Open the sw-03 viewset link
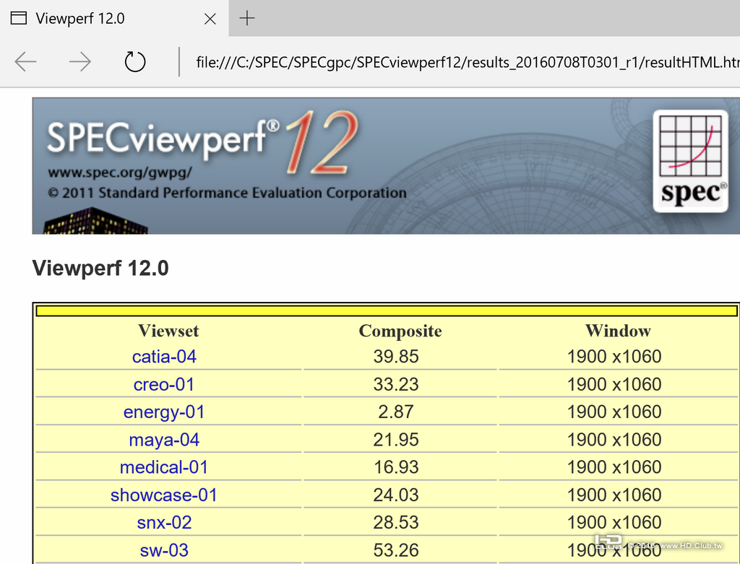This screenshot has height=564, width=740. pyautogui.click(x=164, y=550)
